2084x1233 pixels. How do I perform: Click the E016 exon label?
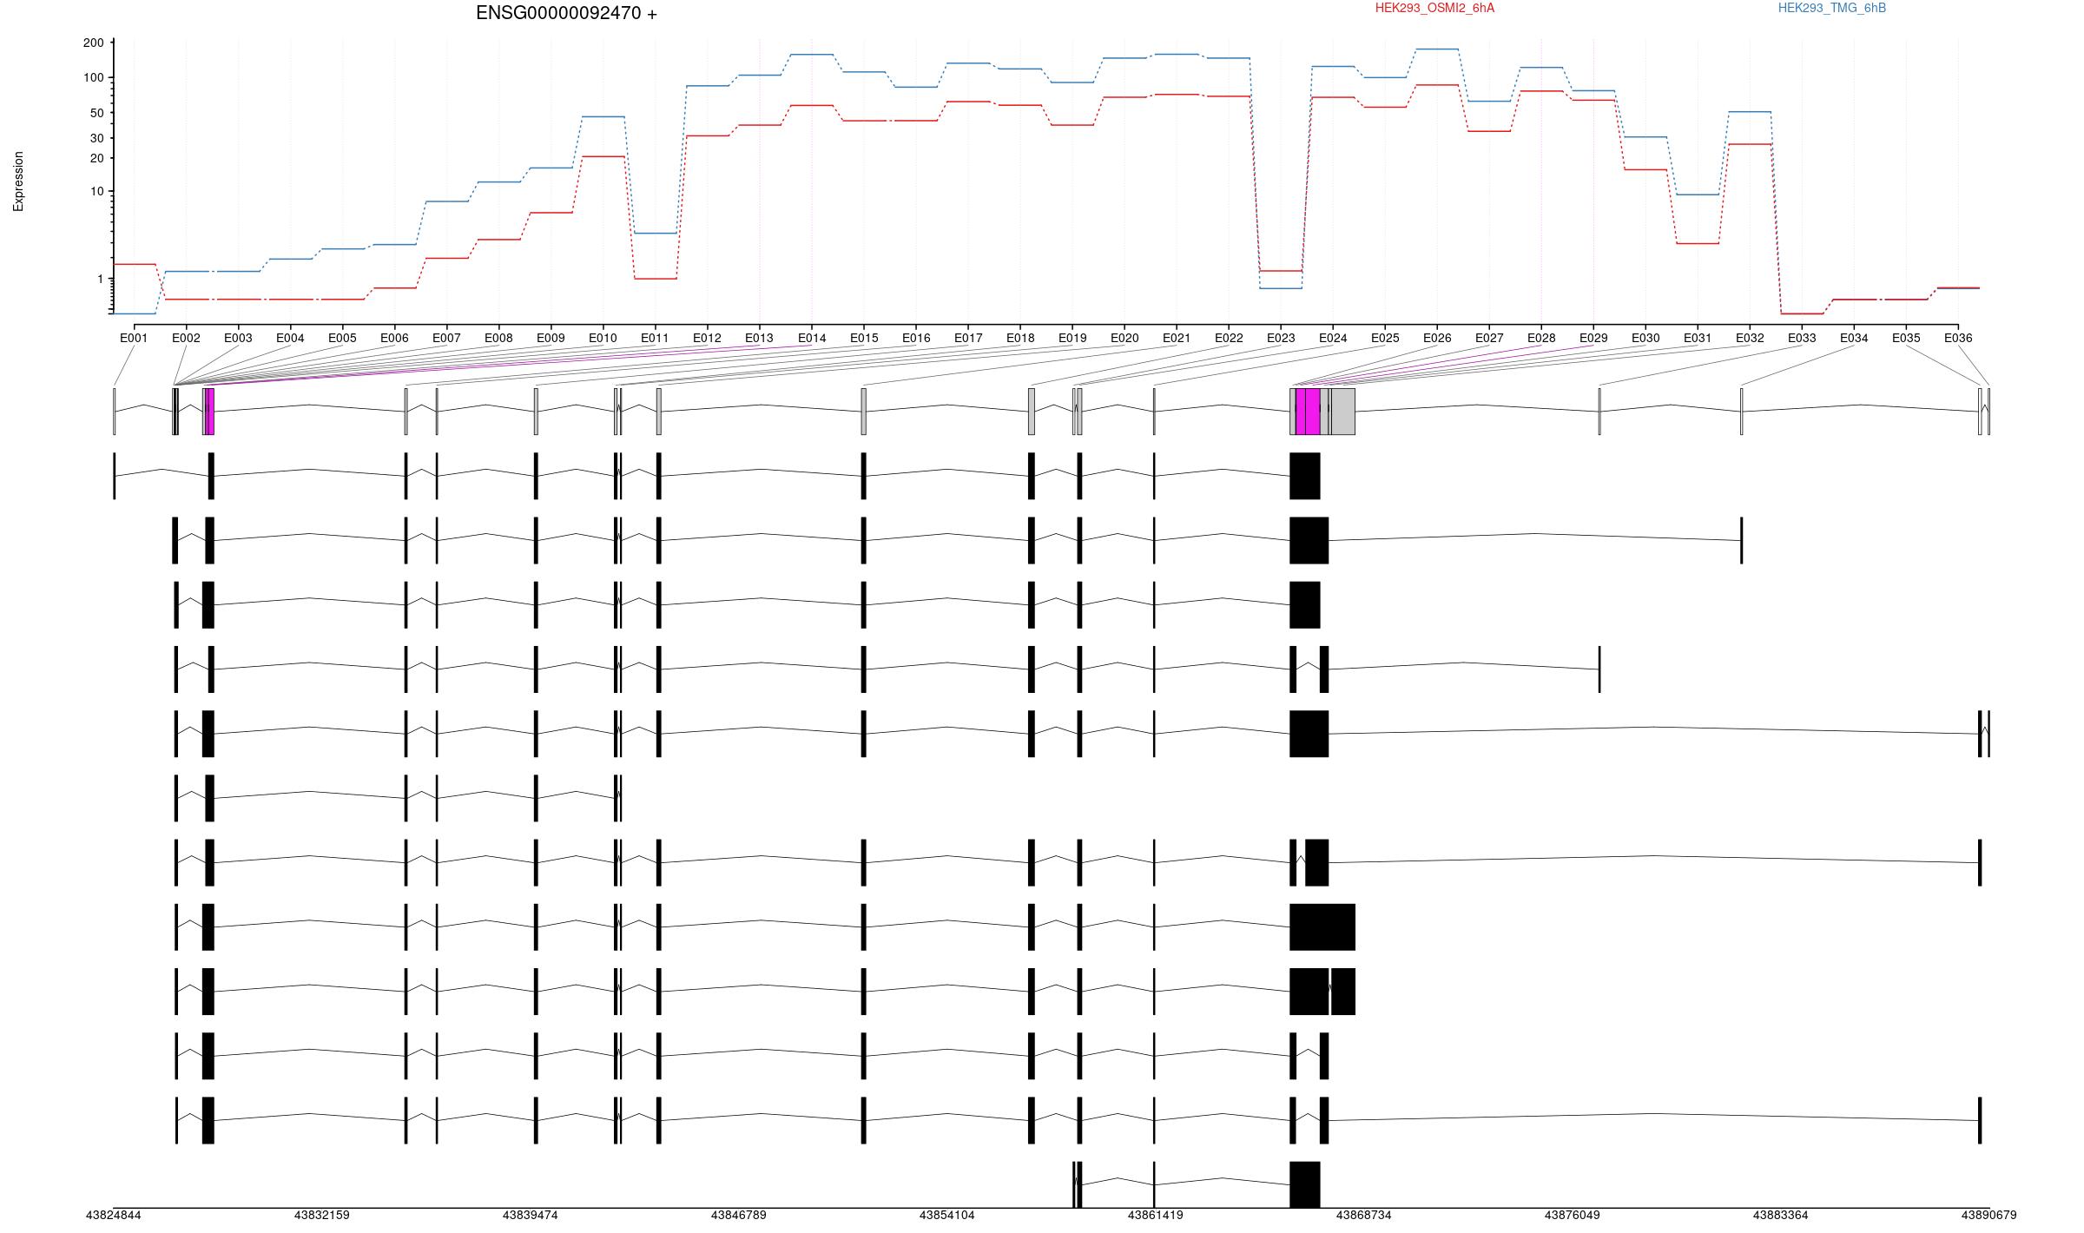916,338
